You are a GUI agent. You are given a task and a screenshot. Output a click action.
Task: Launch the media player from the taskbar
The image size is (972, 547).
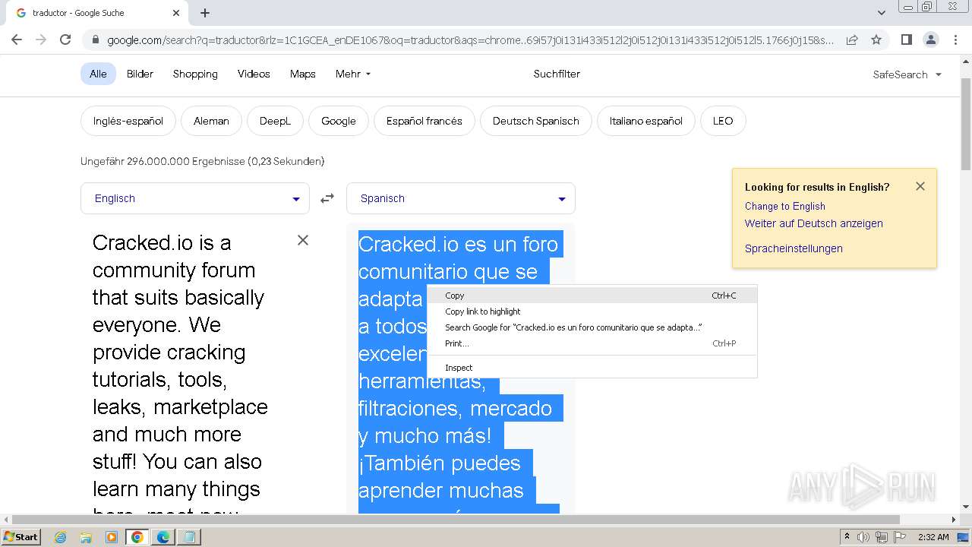click(x=112, y=537)
